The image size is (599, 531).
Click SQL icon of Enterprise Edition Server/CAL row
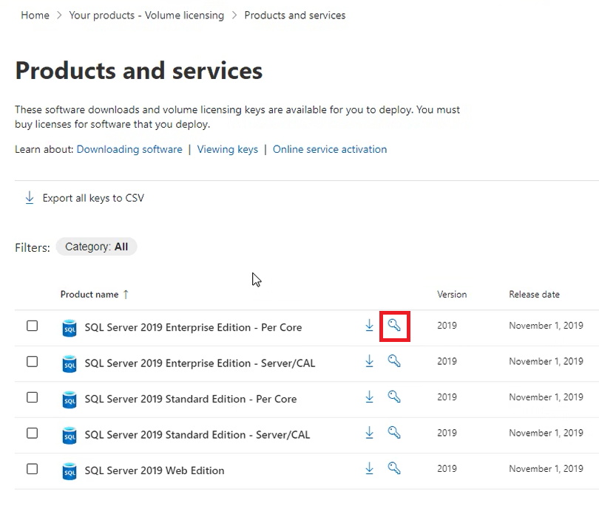pos(70,364)
